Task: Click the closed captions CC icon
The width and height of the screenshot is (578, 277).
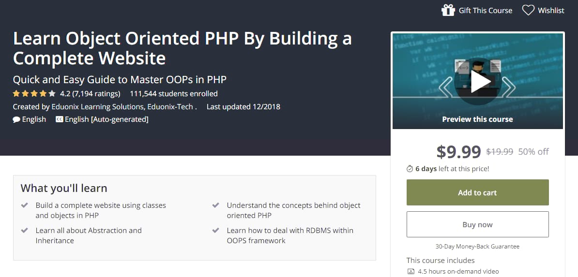Action: pos(60,119)
